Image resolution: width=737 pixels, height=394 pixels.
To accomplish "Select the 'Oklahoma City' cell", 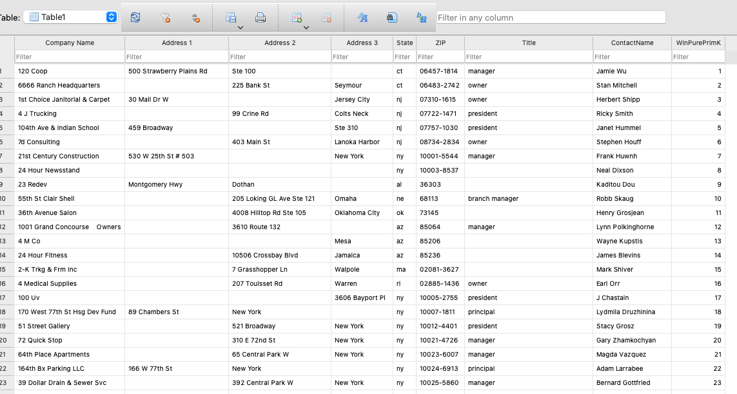I will click(x=362, y=212).
